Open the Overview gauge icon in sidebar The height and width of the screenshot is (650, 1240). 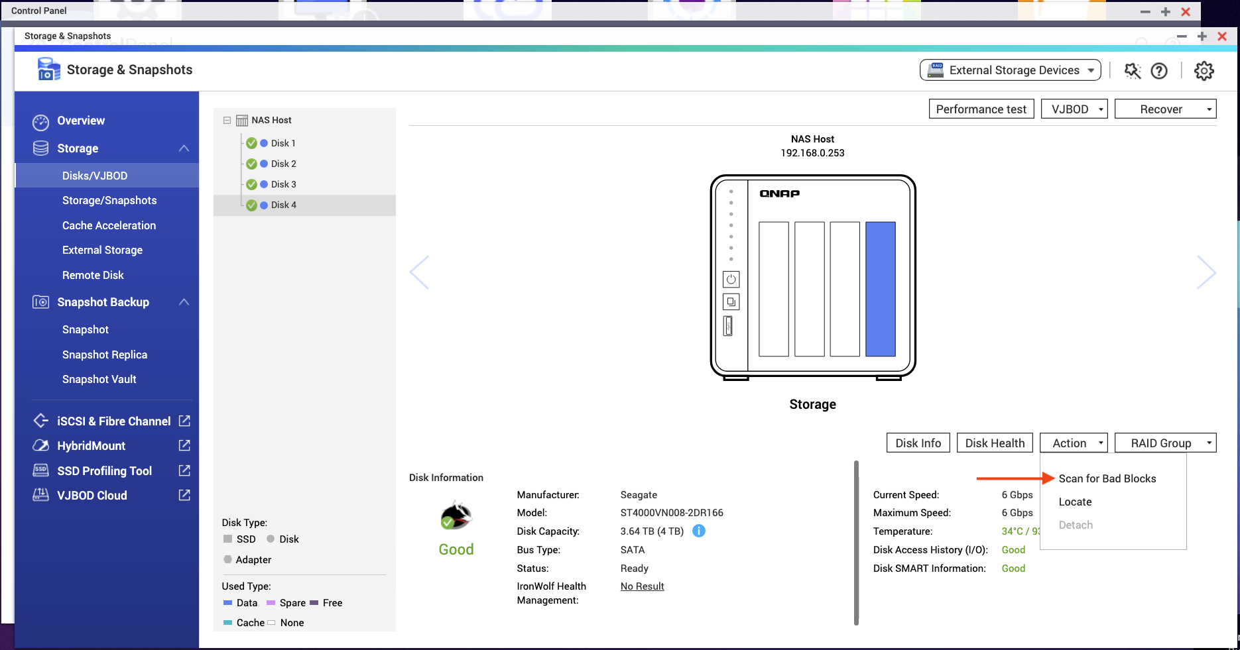40,122
